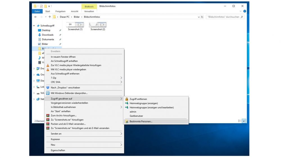The width and height of the screenshot is (281, 158).
Task: Switch to details view icon in the status bar
Action: point(240,121)
